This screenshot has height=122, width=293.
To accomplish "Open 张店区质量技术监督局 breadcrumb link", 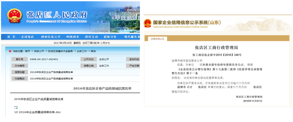I will (60, 51).
